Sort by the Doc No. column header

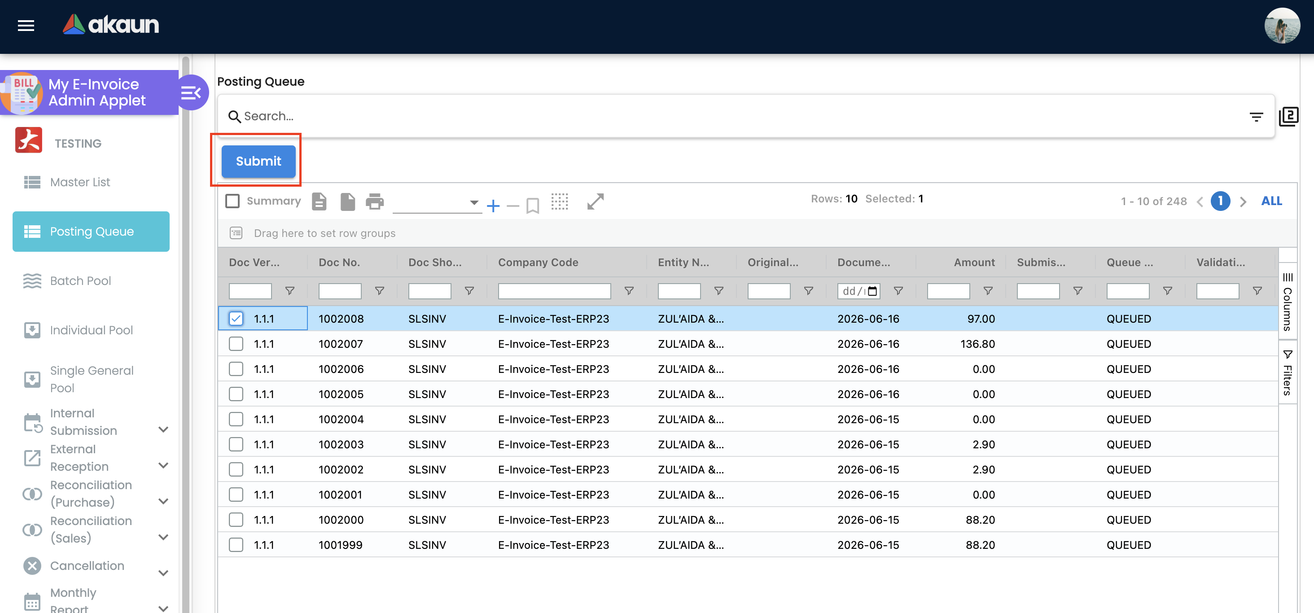click(x=339, y=262)
